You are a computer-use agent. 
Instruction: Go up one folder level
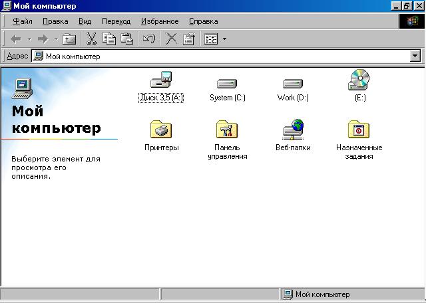[x=69, y=39]
